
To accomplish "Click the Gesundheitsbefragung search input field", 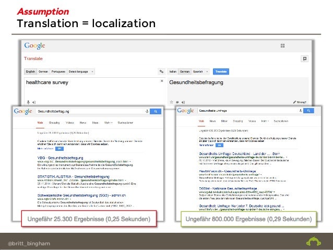I will tap(90, 112).
